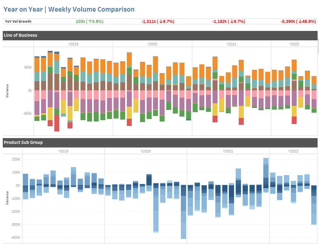Click the 'Year on Year | Weekly Volume Comparison' title

coord(69,9)
